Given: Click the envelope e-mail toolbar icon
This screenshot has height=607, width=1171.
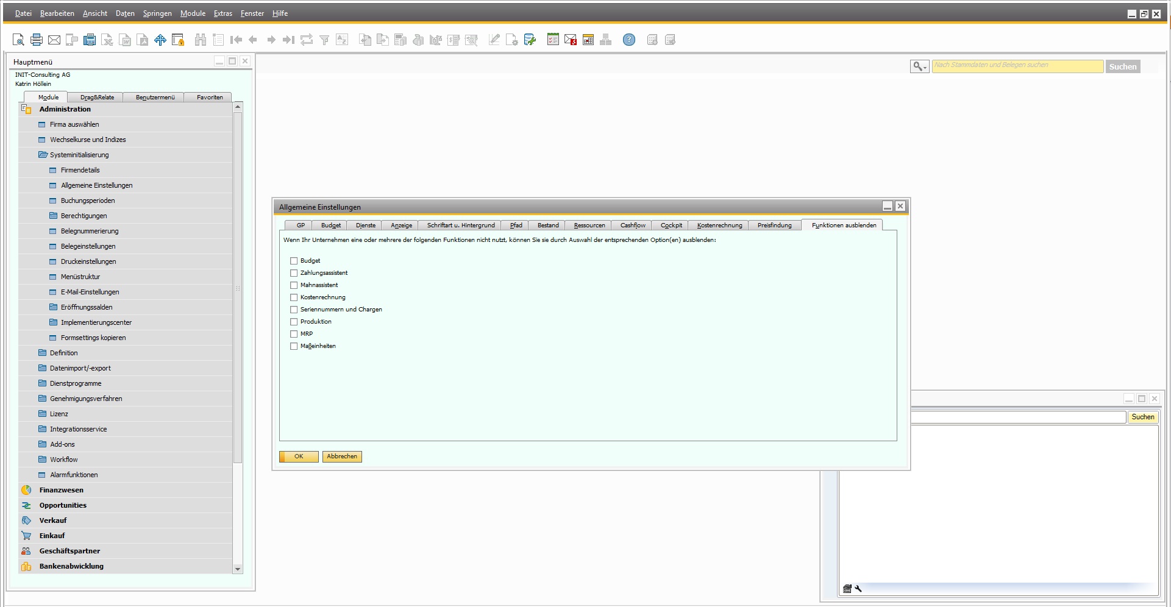Looking at the screenshot, I should [x=54, y=40].
